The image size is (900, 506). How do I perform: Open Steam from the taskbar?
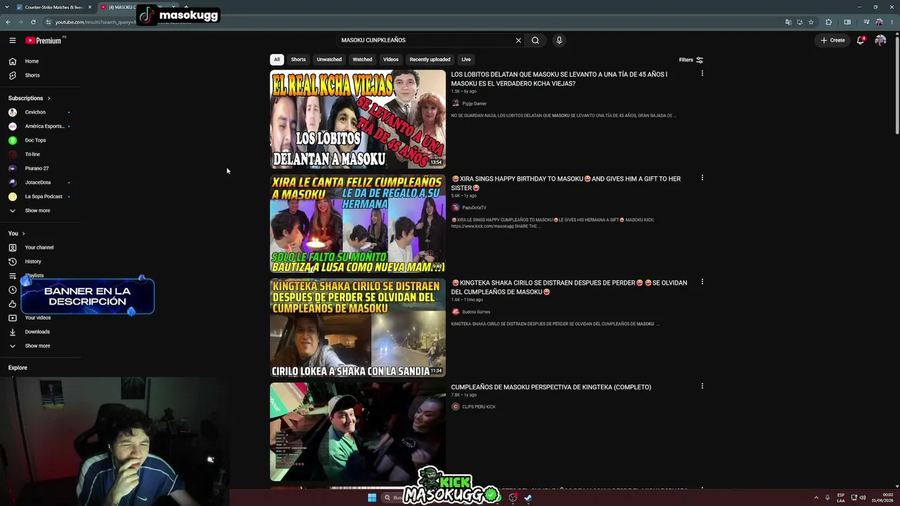[x=528, y=498]
